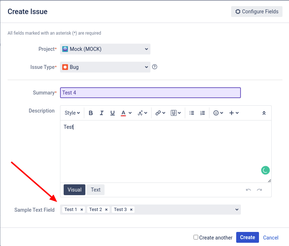
Task: Click into the Description text area
Action: tap(166, 151)
